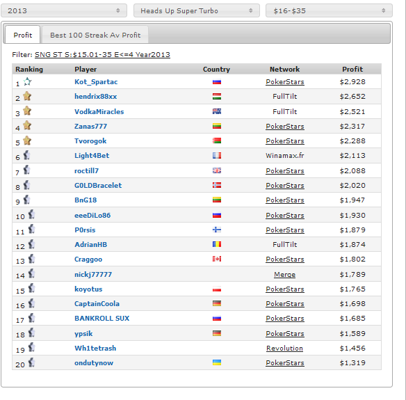
Task: Click the gold star badge at rank 5
Action: [27, 141]
